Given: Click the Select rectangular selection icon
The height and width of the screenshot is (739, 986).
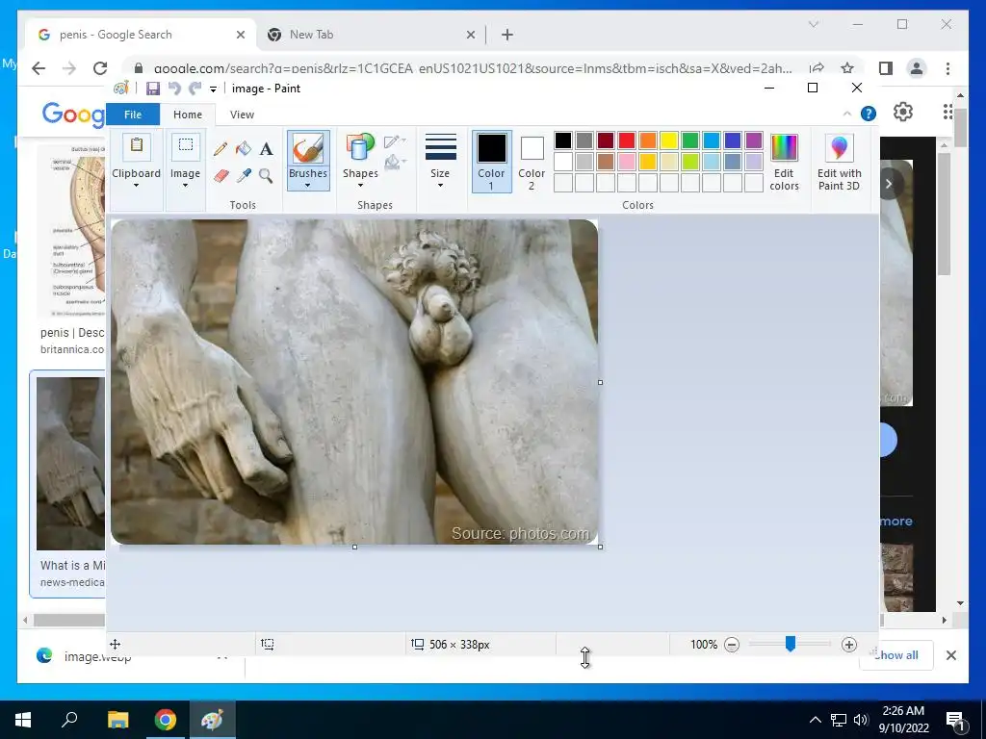Looking at the screenshot, I should (186, 146).
